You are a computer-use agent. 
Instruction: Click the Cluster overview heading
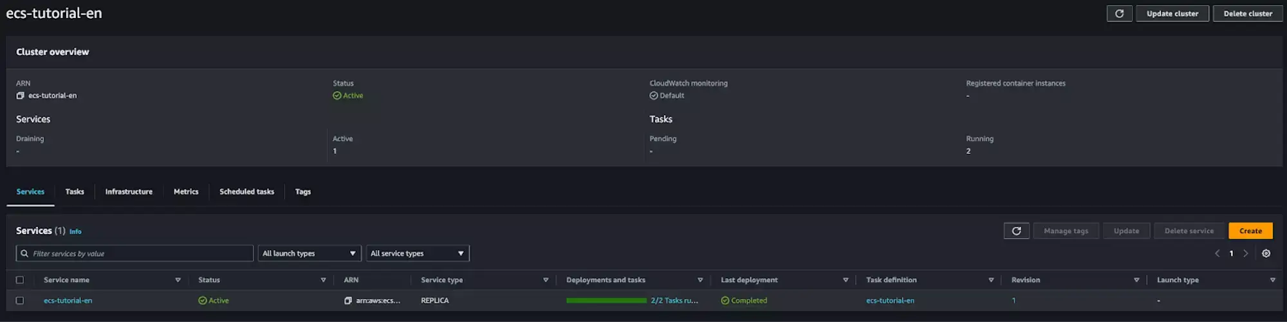point(53,52)
